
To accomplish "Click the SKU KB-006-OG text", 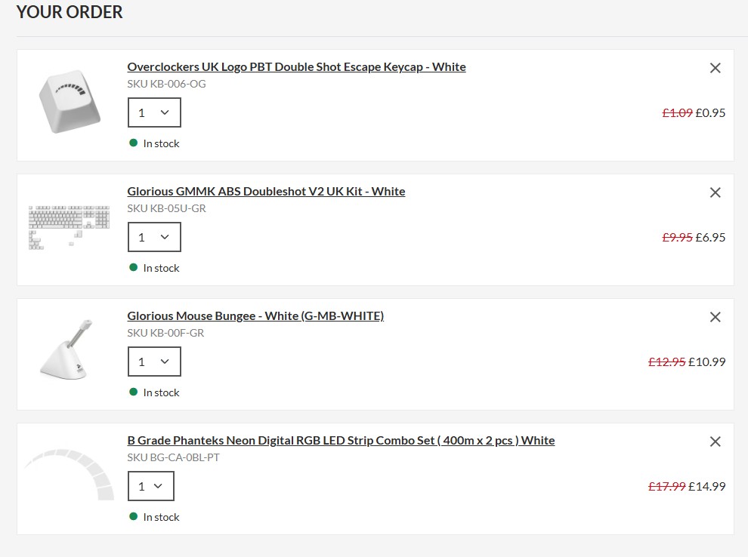I will [166, 84].
